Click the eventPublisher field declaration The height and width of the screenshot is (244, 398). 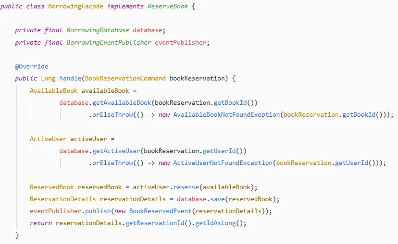[x=180, y=42]
